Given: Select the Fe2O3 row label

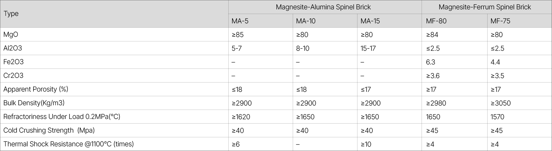Looking at the screenshot, I should tap(13, 62).
